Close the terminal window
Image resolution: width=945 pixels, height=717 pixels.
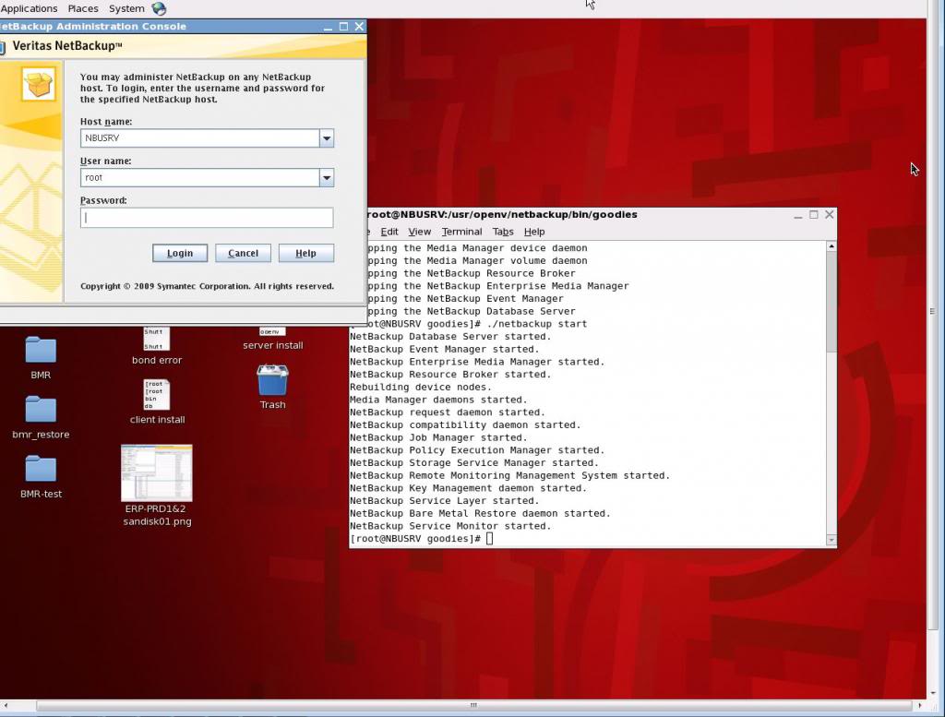(x=830, y=214)
